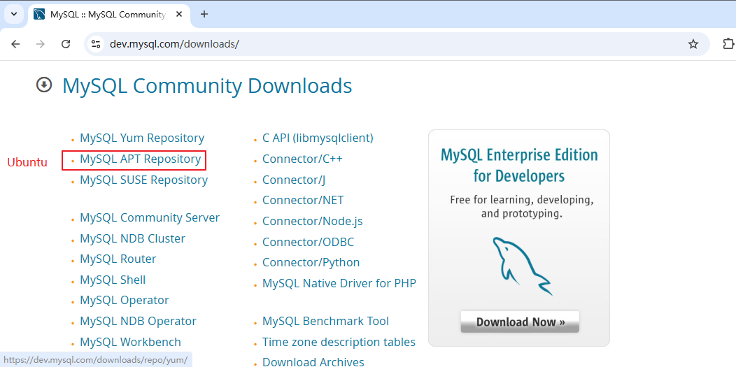
Task: Open MySQL Router link
Action: pos(118,259)
